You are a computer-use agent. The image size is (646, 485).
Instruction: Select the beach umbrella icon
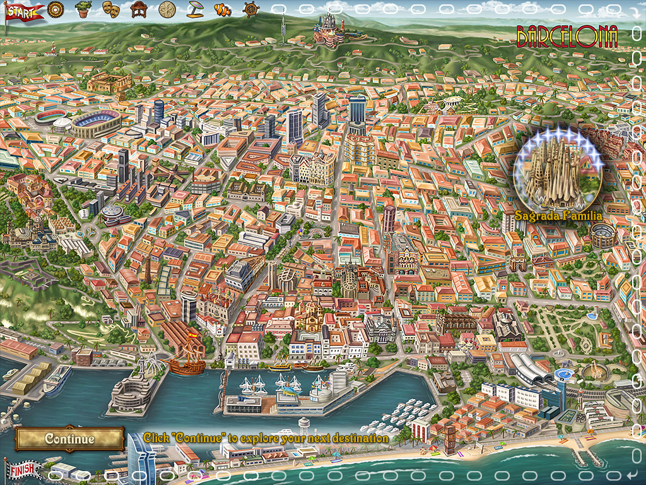(x=195, y=9)
